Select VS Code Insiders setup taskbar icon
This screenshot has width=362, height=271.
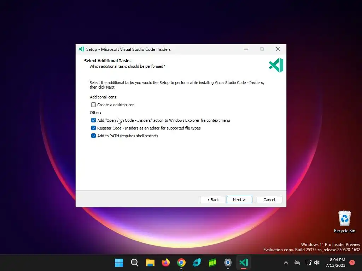tap(244, 263)
